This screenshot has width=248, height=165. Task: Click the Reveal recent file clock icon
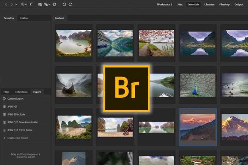point(23,4)
